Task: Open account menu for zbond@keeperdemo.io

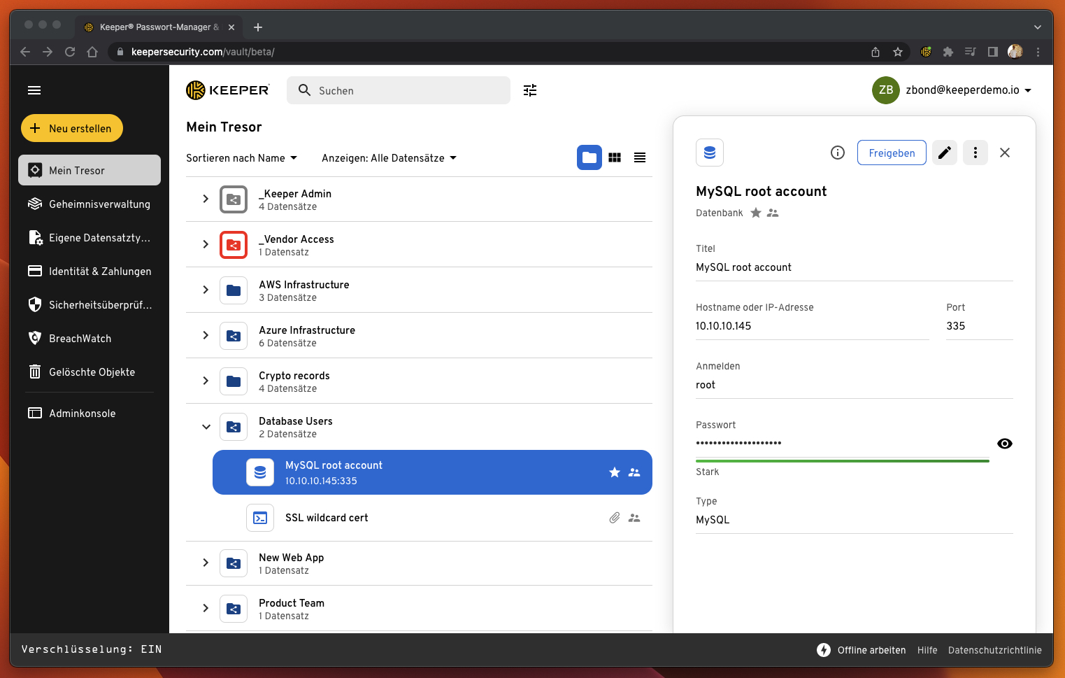Action: [968, 90]
